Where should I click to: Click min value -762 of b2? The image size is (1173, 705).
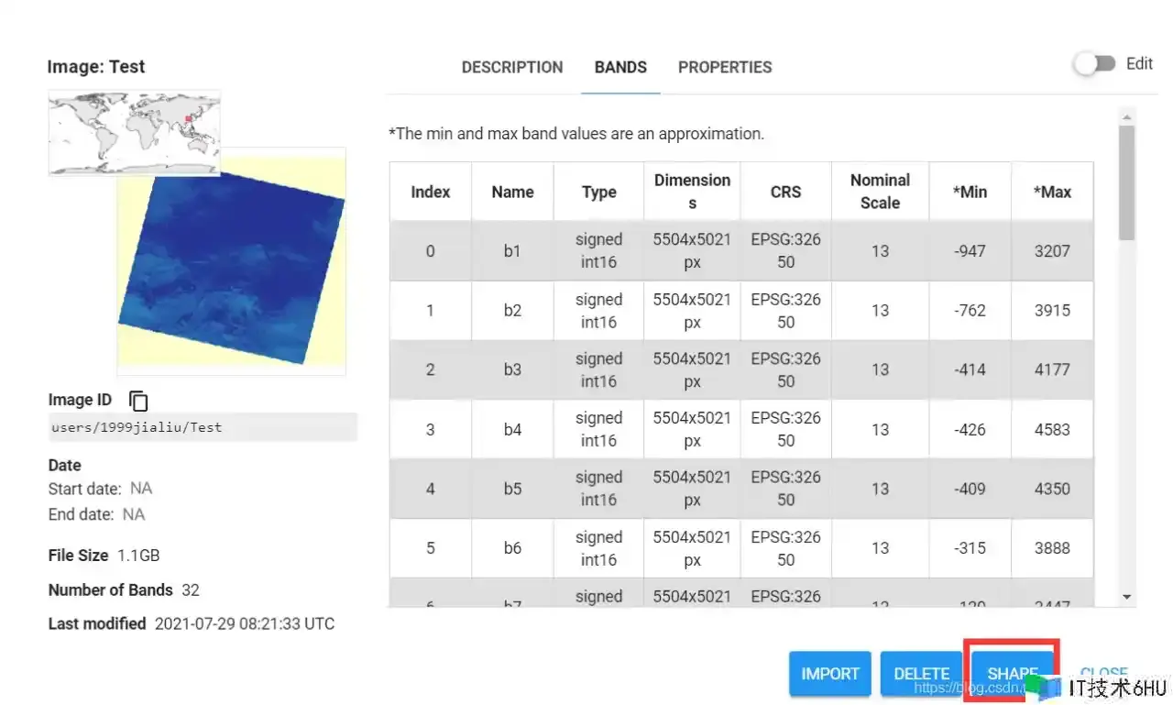(970, 310)
